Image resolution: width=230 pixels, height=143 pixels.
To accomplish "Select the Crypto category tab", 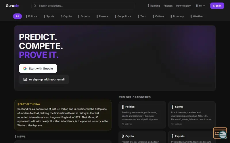I will coord(66,16).
